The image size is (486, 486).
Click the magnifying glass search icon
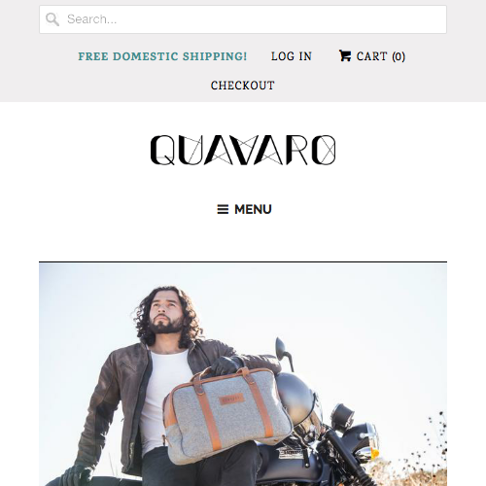[52, 19]
